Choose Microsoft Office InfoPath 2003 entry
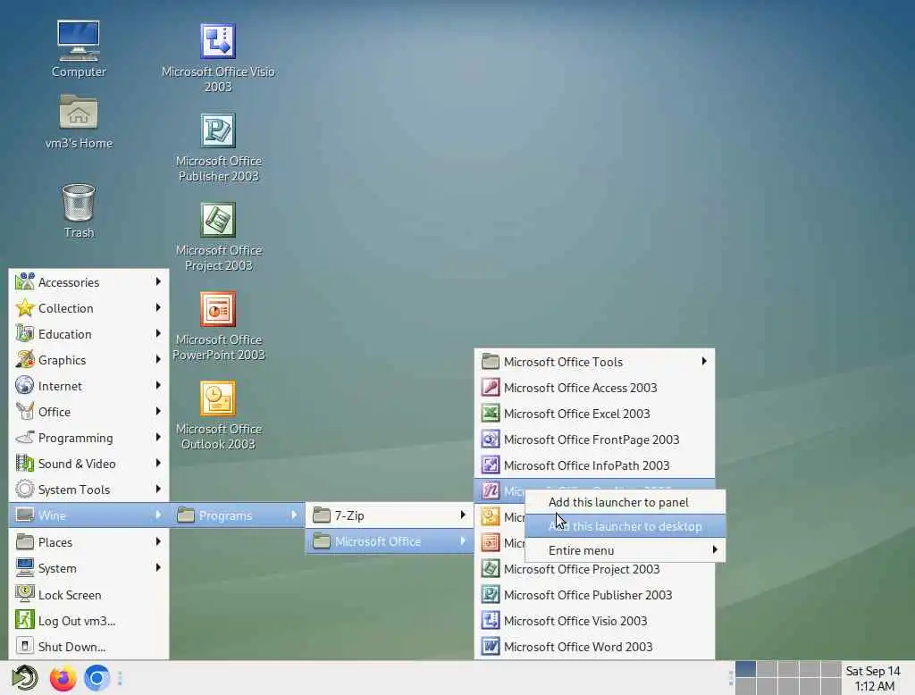 (x=594, y=465)
